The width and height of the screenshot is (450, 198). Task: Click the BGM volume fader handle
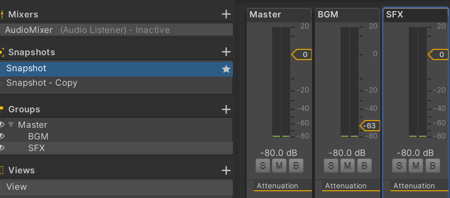point(370,126)
